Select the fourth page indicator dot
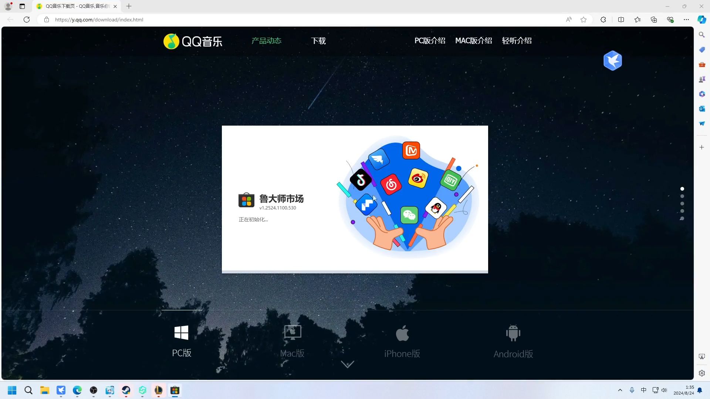Screen dimensions: 710x399 tap(682, 211)
